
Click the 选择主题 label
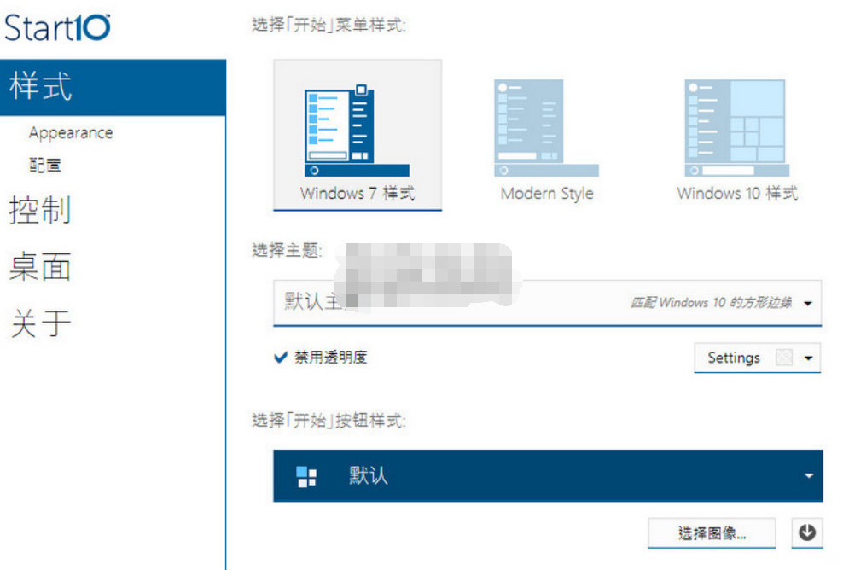point(287,250)
